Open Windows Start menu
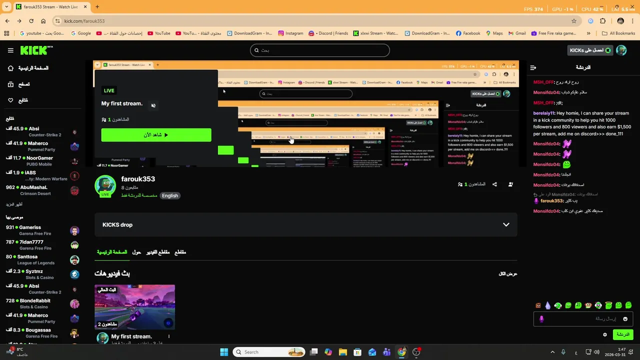Image resolution: width=640 pixels, height=360 pixels. [224, 352]
